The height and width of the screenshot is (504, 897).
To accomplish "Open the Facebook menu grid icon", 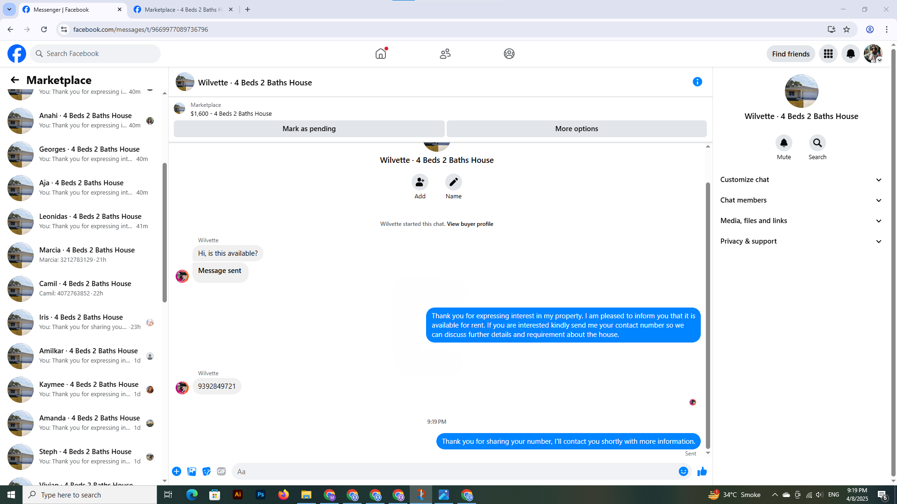I will click(828, 54).
